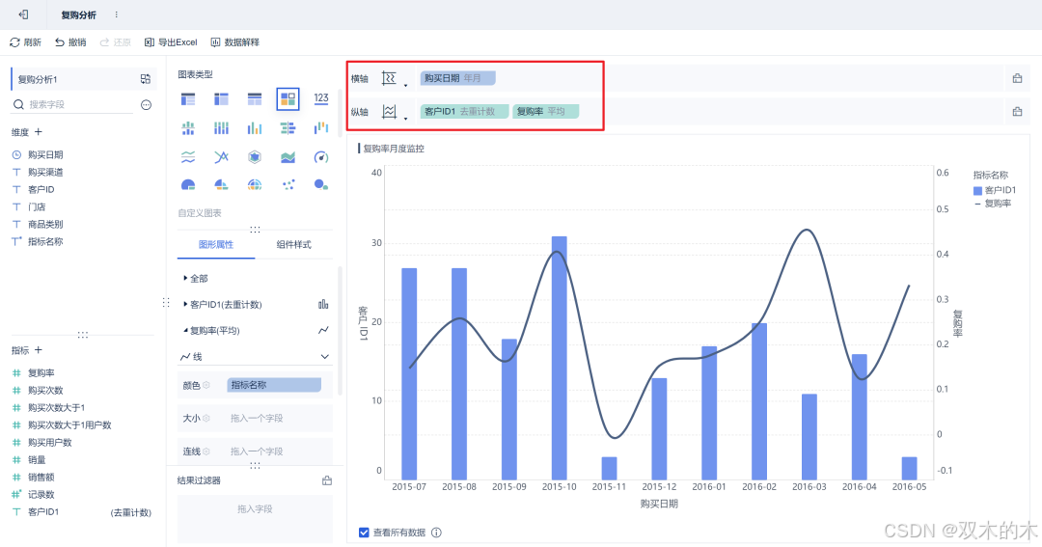Select the area chart type
This screenshot has width=1042, height=547.
pos(288,157)
